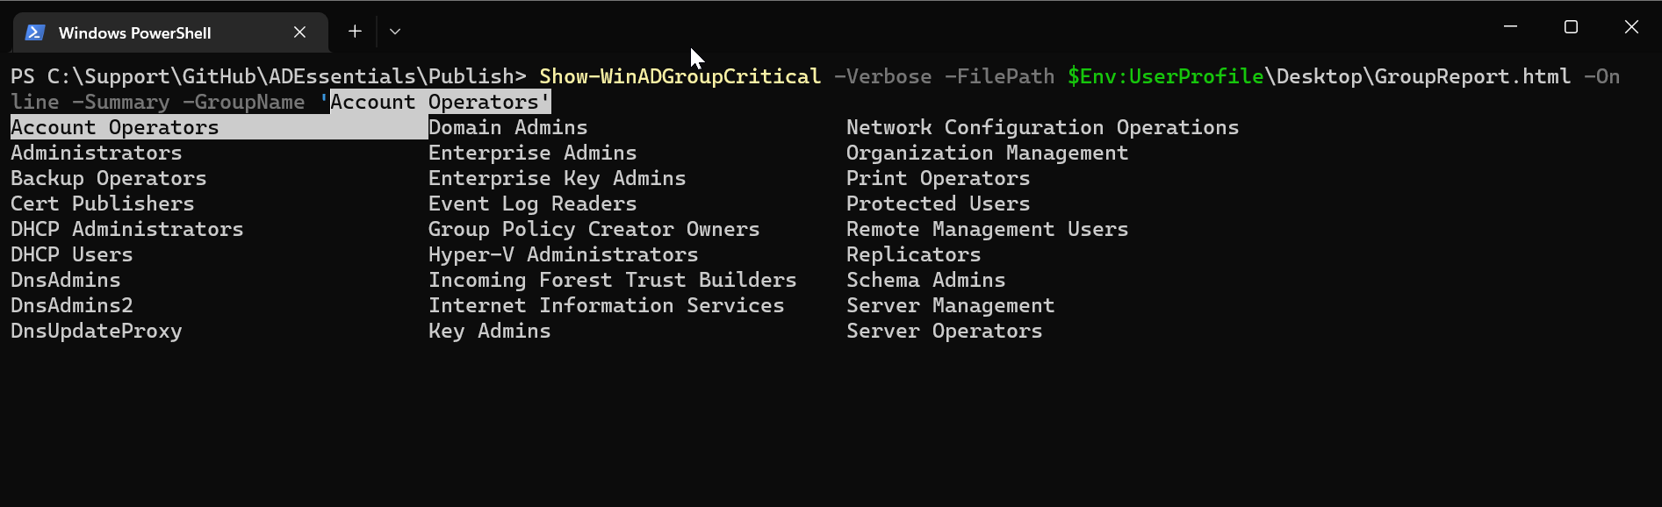
Task: Pick DnsAdmins2 from completion menu
Action: tap(72, 305)
